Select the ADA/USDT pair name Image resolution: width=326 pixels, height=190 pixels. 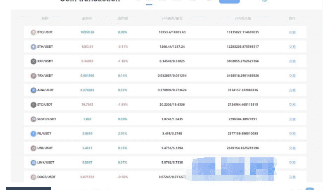point(45,90)
